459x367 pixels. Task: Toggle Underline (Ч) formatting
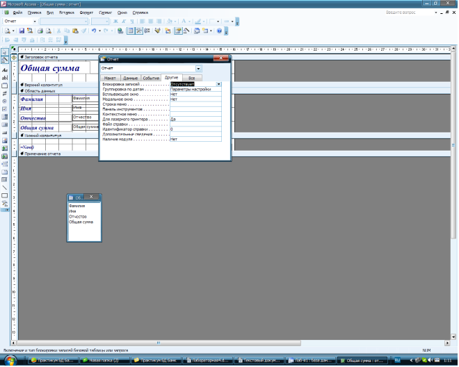pos(132,22)
